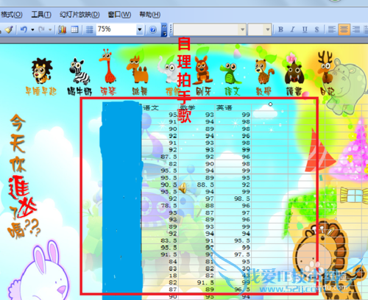Image resolution: width=368 pixels, height=300 pixels.
Task: Insert a table with the table icon
Action: 74,29
